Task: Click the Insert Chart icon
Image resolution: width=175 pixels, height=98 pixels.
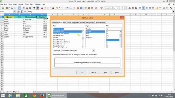Action: coord(78,8)
